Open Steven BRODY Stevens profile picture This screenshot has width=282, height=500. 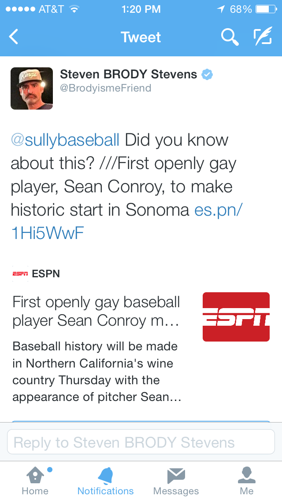coord(32,88)
